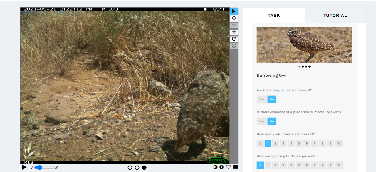This screenshot has width=376, height=172.
Task: Set young birds count to 2
Action: coord(275,165)
